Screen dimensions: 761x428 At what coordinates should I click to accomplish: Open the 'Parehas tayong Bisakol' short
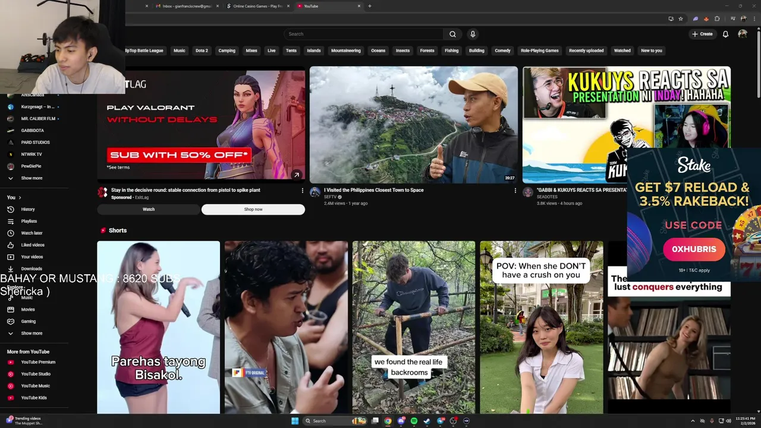(x=158, y=327)
